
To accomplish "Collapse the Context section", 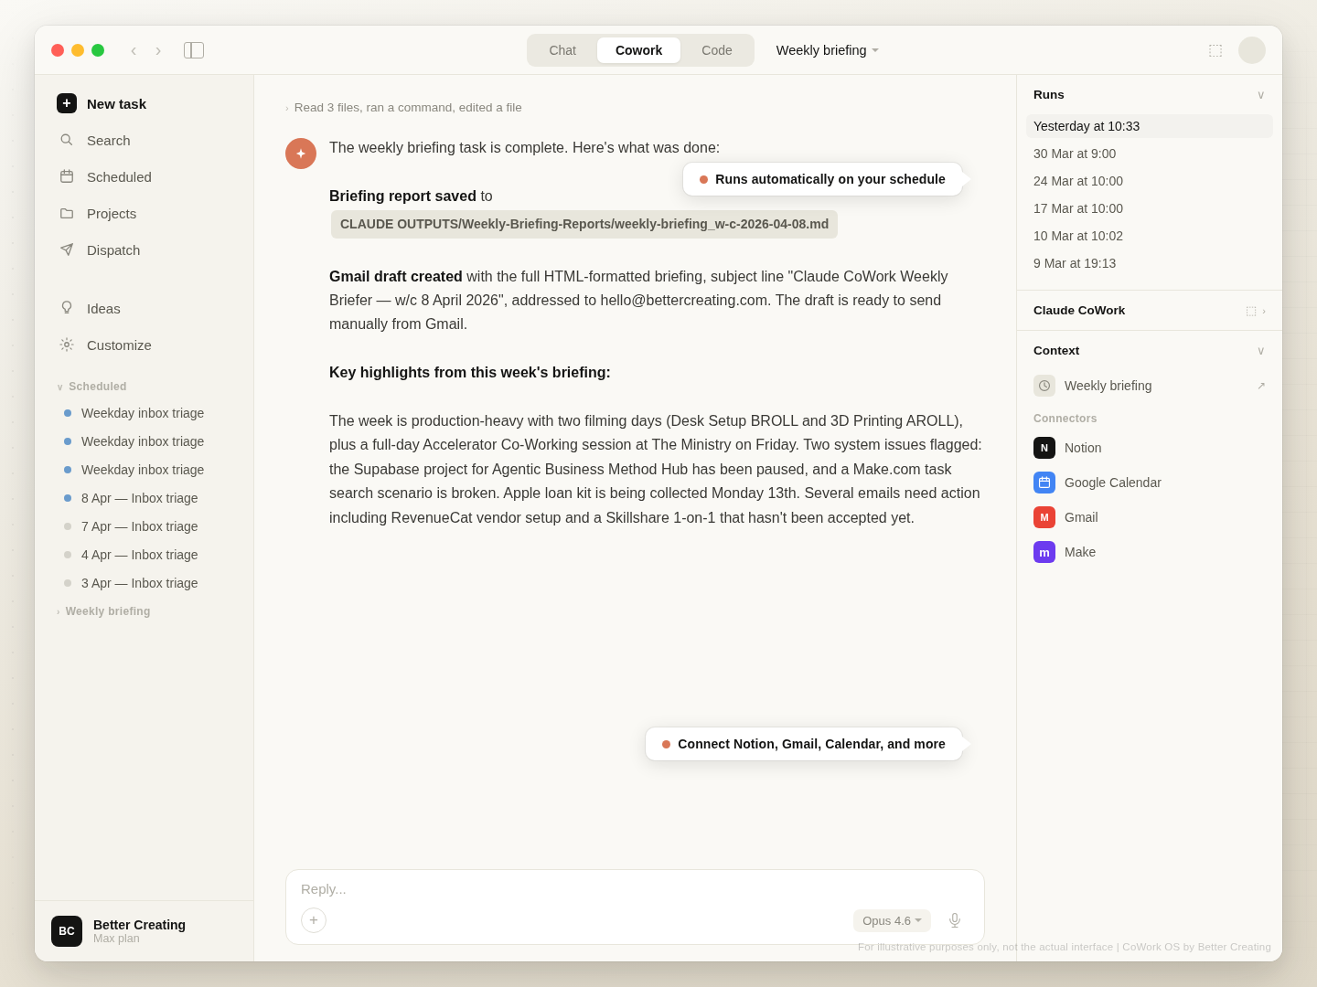I will [1260, 351].
